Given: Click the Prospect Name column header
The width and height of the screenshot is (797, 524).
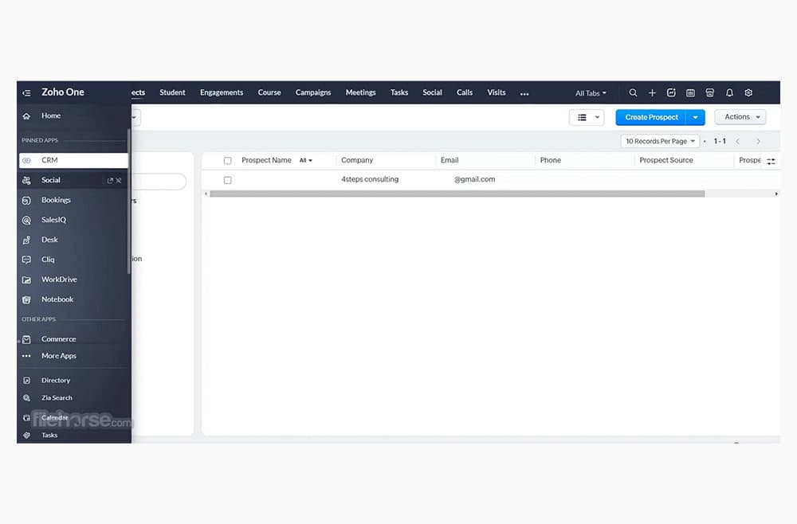Looking at the screenshot, I should point(266,160).
